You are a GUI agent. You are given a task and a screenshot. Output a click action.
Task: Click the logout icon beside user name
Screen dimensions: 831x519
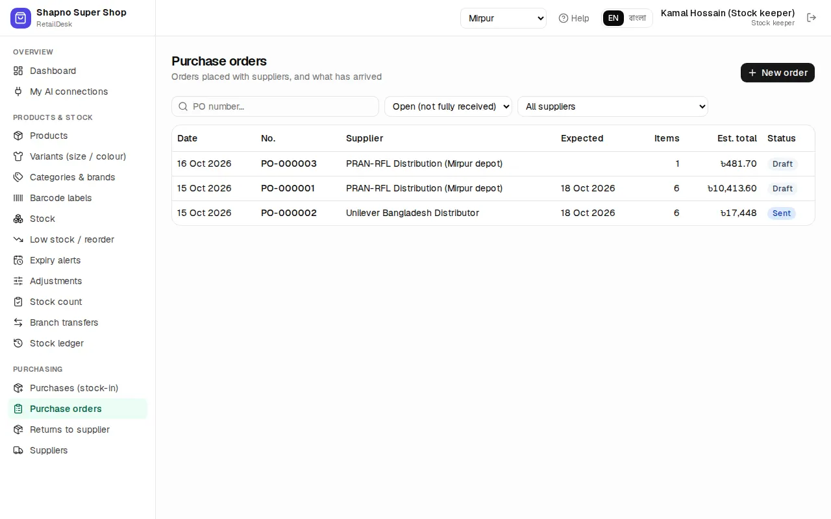coord(812,18)
